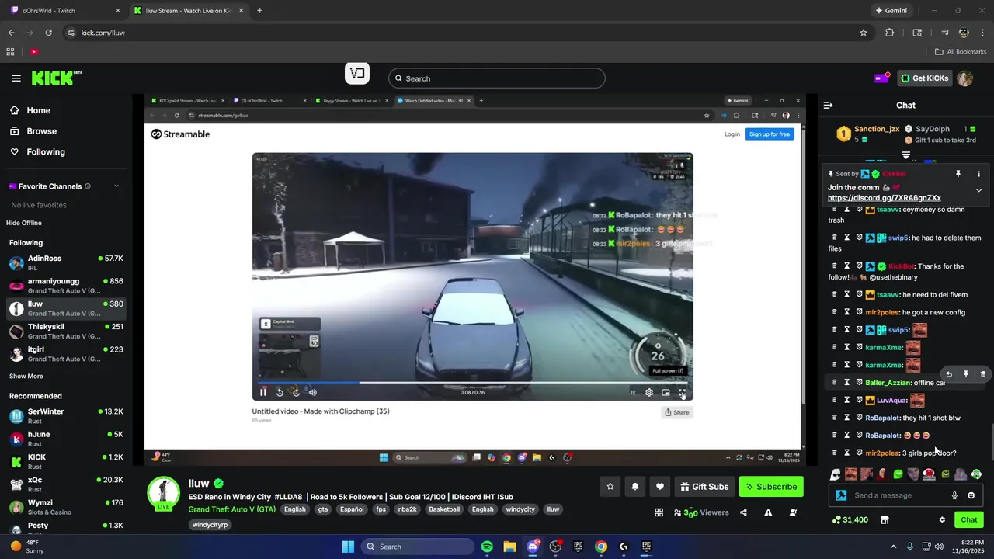Viewport: 994px width, 559px height.
Task: Click the Subscribe button
Action: click(771, 487)
